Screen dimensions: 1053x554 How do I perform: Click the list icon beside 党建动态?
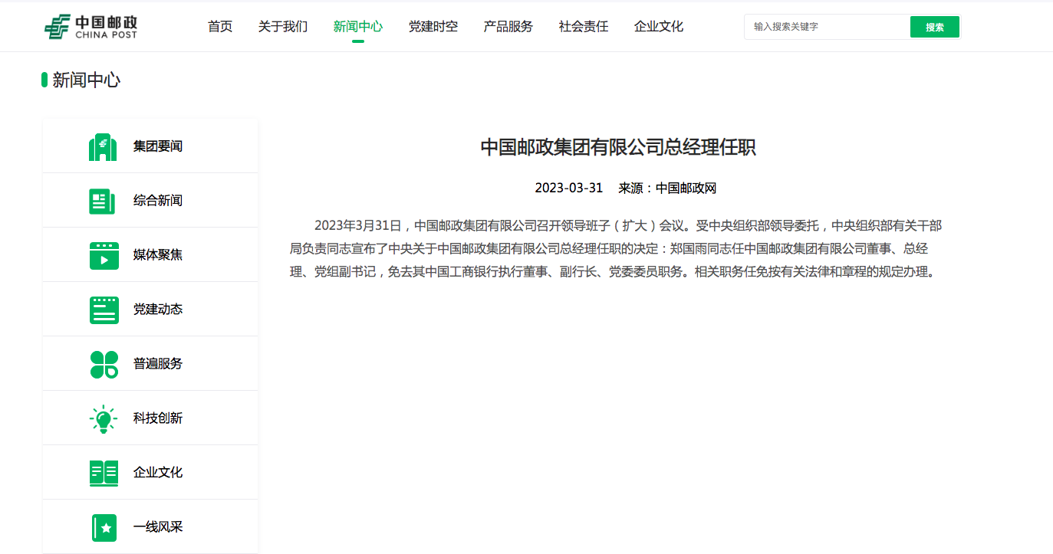coord(104,310)
